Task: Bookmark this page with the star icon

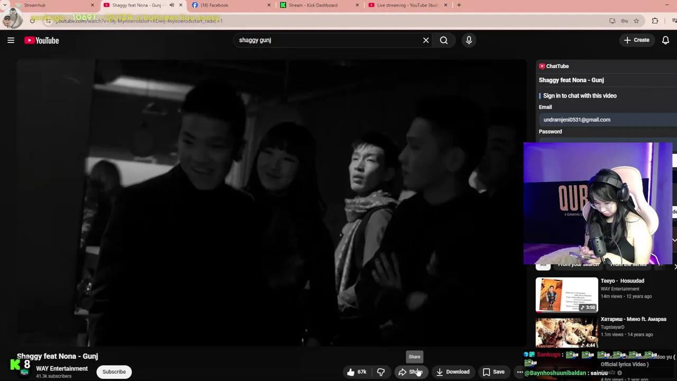Action: tap(636, 21)
